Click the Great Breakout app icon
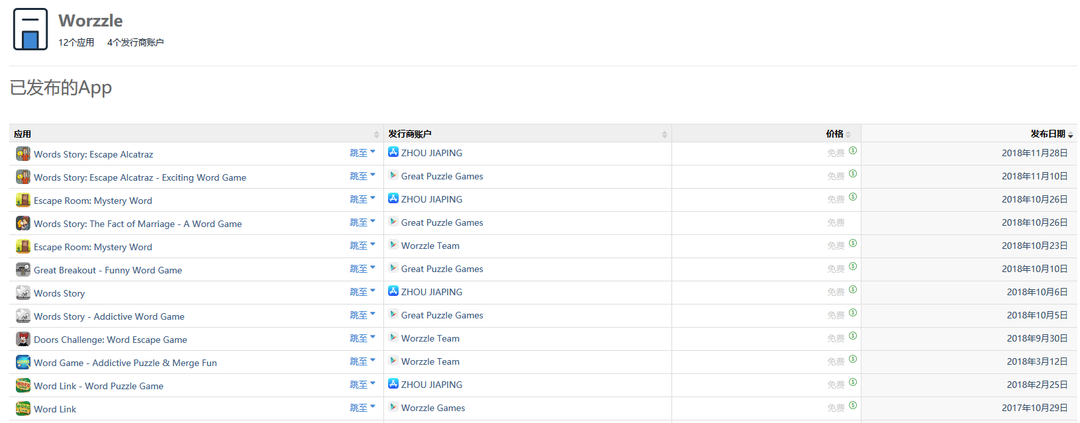 [23, 270]
